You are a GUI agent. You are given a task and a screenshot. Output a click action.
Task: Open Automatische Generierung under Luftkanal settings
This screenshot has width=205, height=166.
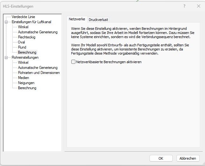pos(37,32)
